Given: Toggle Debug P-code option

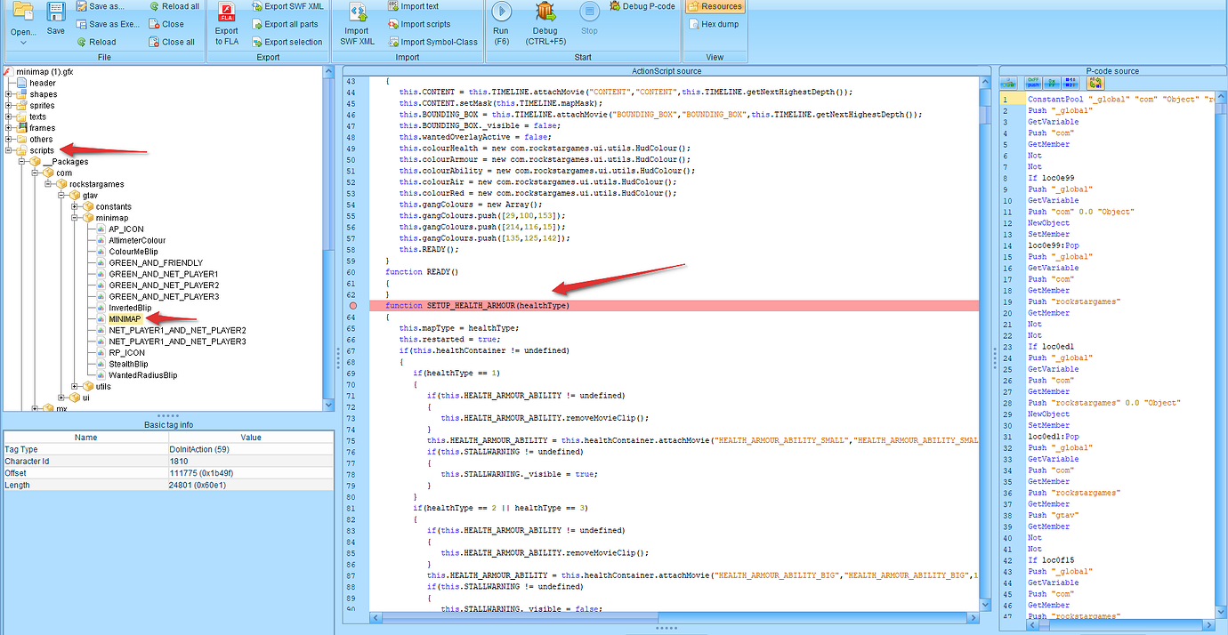Looking at the screenshot, I should (639, 7).
